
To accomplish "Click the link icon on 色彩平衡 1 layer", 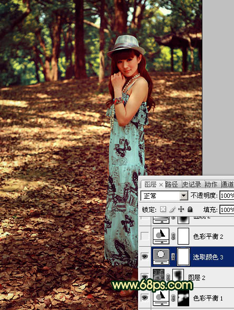I will pyautogui.click(x=173, y=297).
